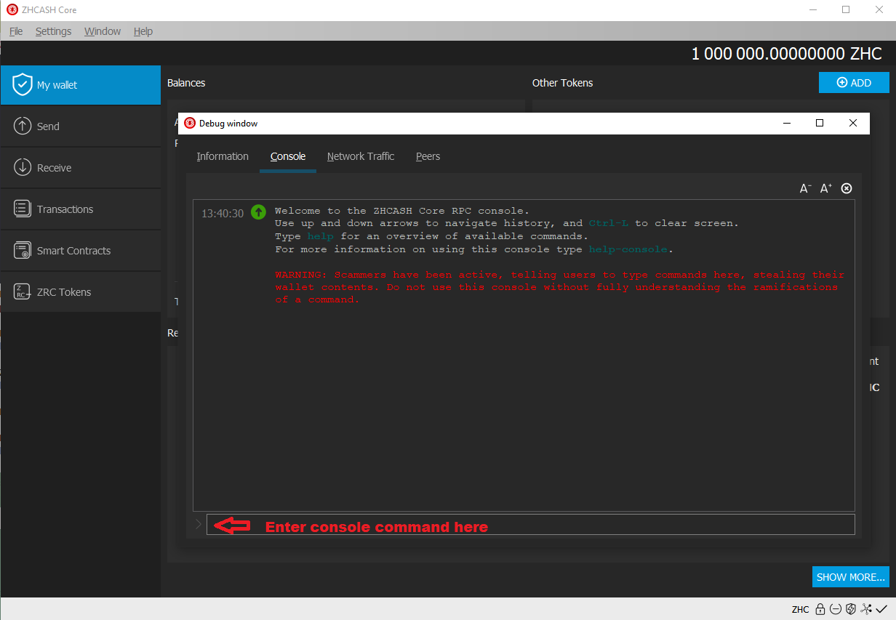Go to the Send page
The image size is (896, 620).
pyautogui.click(x=81, y=126)
